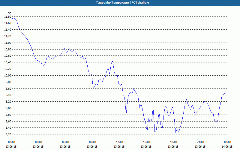Screen dimensions: 240x150
Task: Click the 10,20 y-axis label
Action: pos(7,69)
